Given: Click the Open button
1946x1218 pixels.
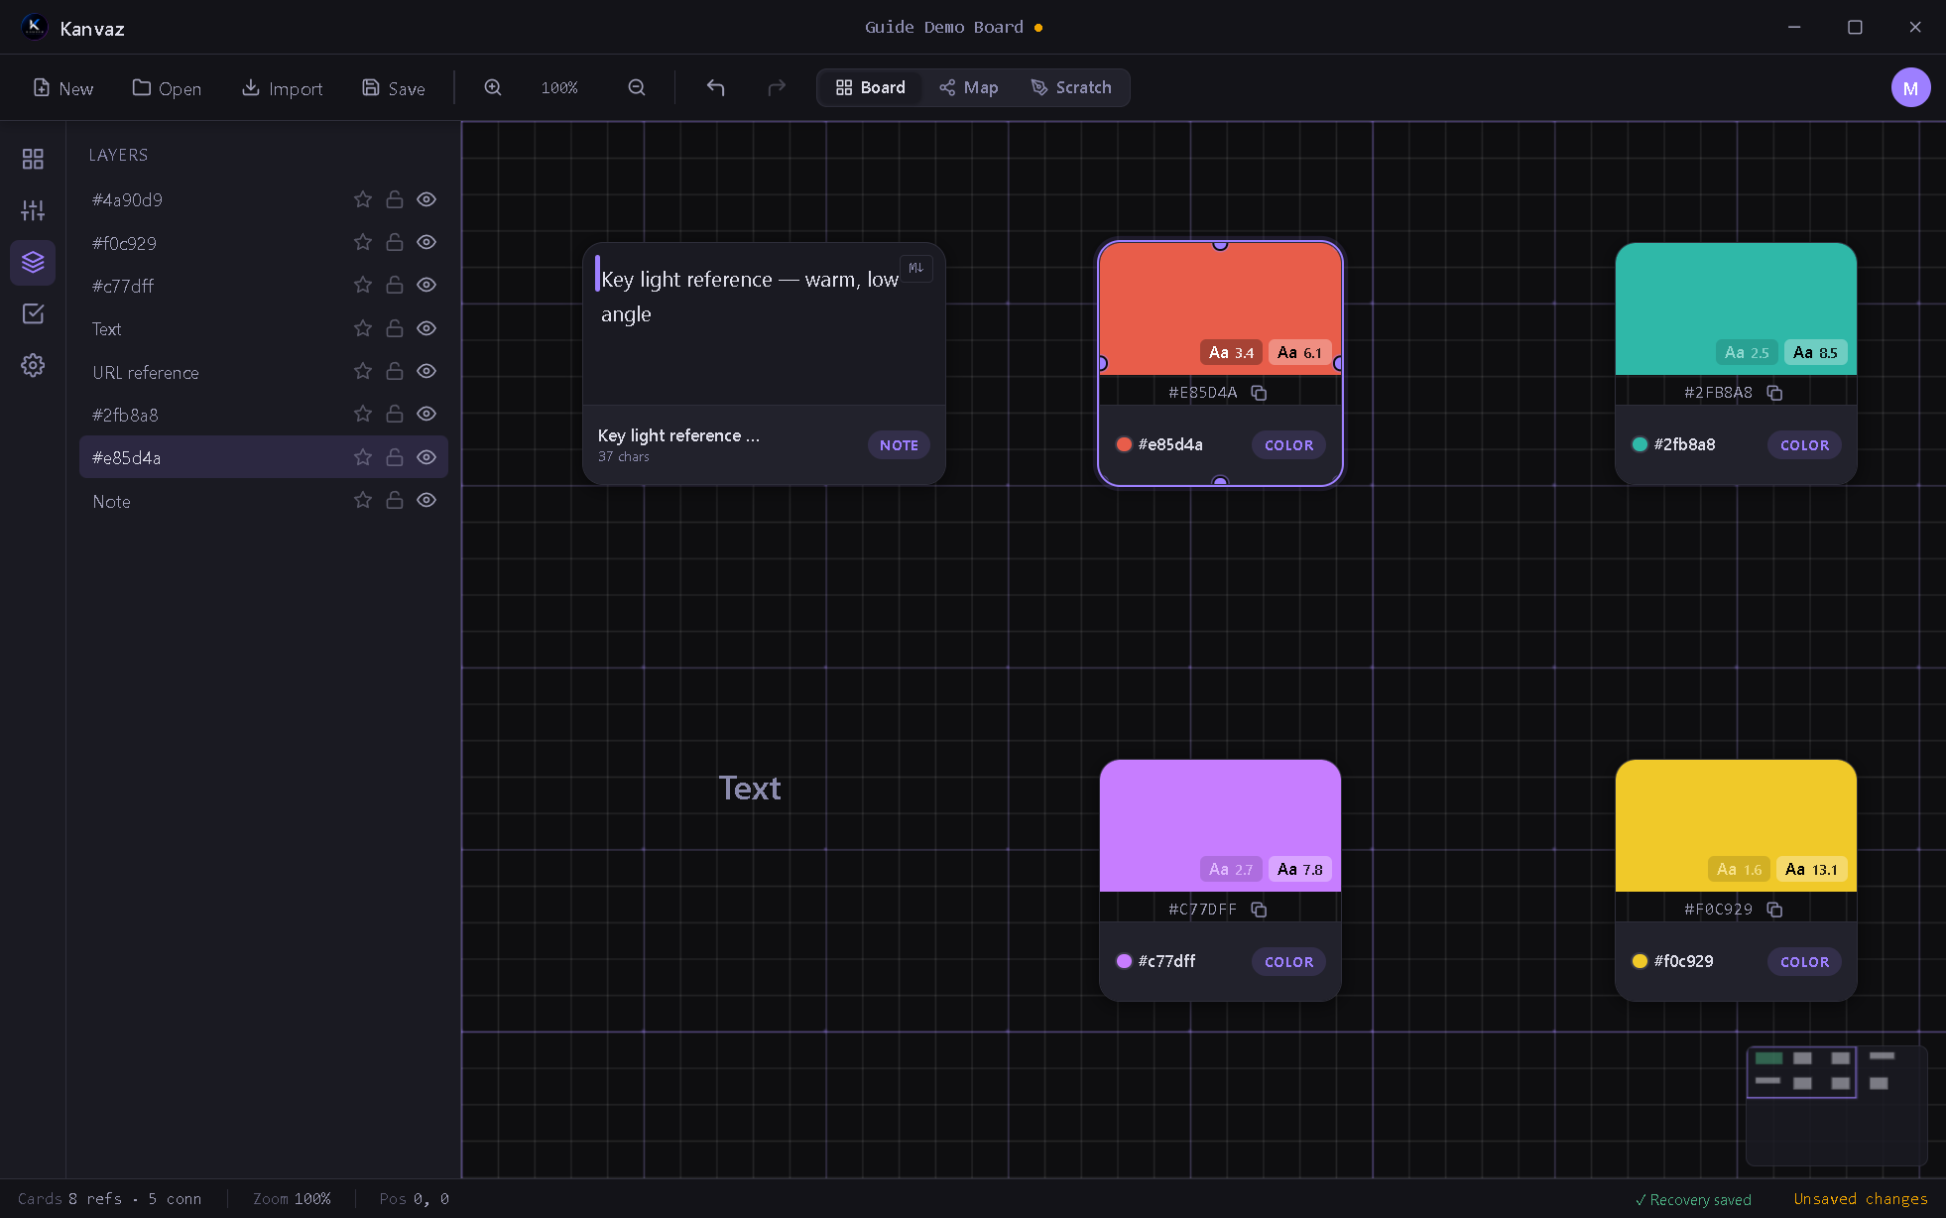Looking at the screenshot, I should (167, 88).
